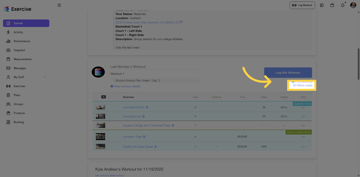360x177 pixels.
Task: Click the page vertical scrollbar
Action: tap(358, 64)
